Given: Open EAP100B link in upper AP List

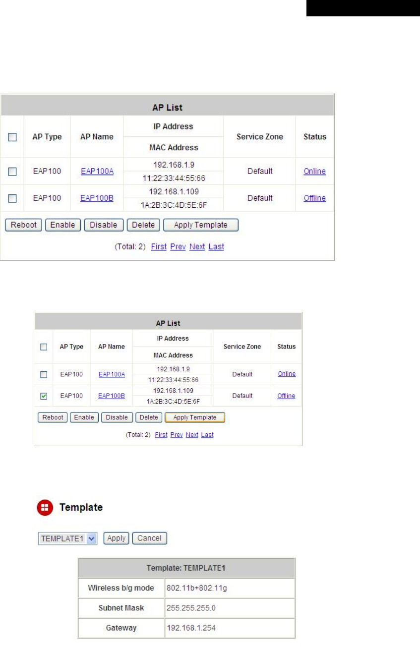Looking at the screenshot, I should click(x=97, y=198).
